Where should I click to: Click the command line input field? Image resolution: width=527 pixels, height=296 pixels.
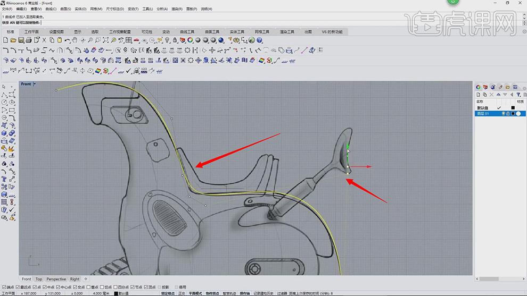point(262,23)
